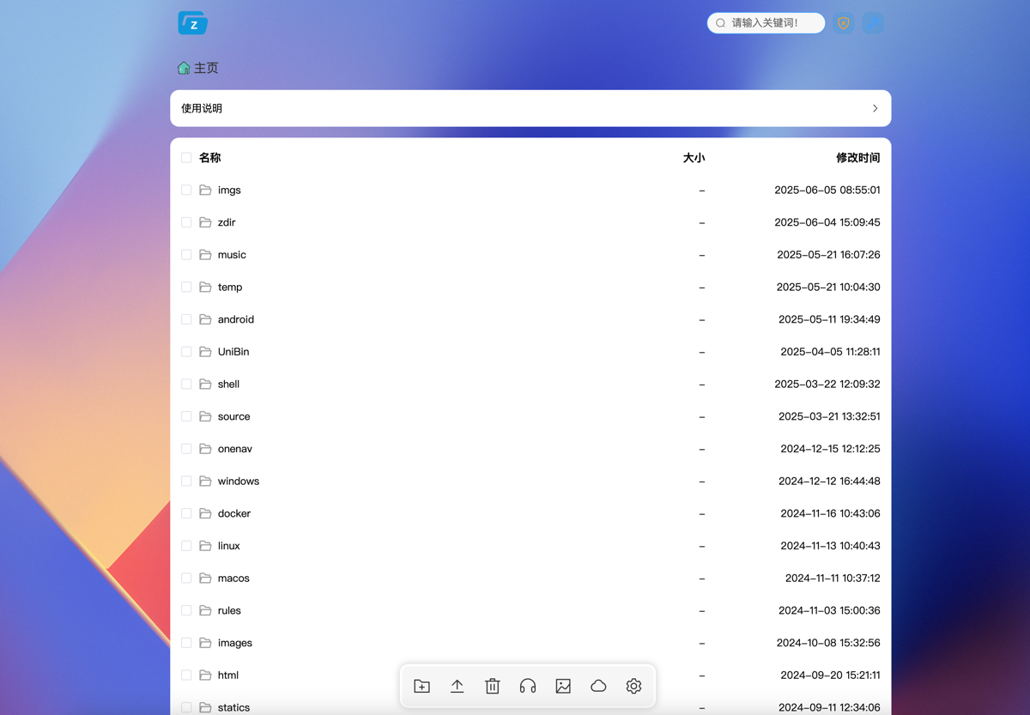Open the html folder
Viewport: 1030px width, 715px height.
click(228, 676)
